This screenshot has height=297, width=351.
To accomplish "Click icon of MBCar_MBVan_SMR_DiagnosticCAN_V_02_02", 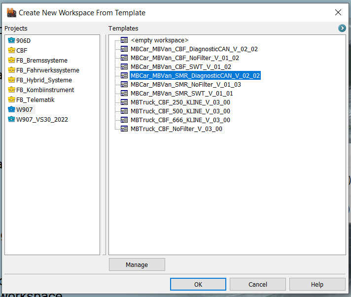I will tap(124, 75).
